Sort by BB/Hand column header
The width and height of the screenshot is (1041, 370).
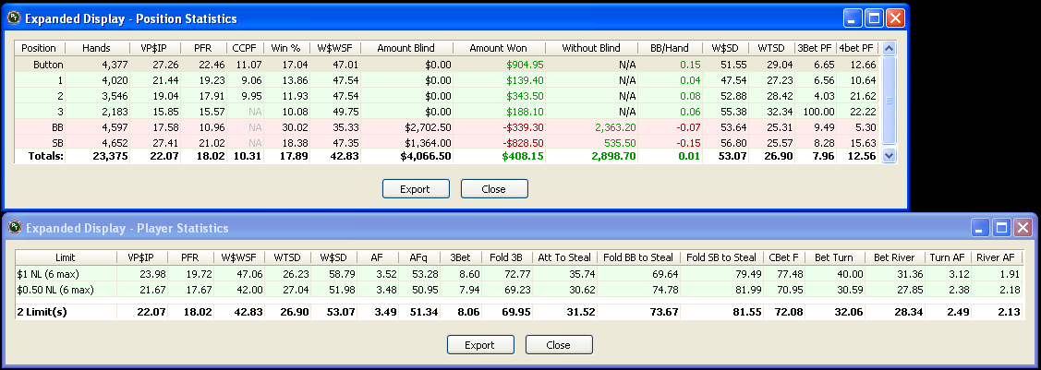(670, 48)
